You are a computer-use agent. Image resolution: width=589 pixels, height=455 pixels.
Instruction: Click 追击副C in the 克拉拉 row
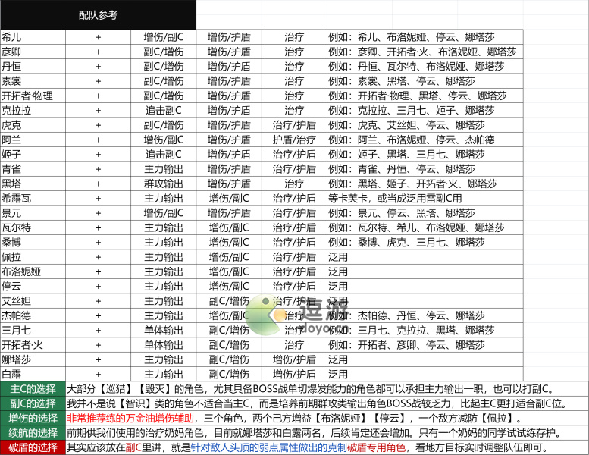tap(164, 111)
